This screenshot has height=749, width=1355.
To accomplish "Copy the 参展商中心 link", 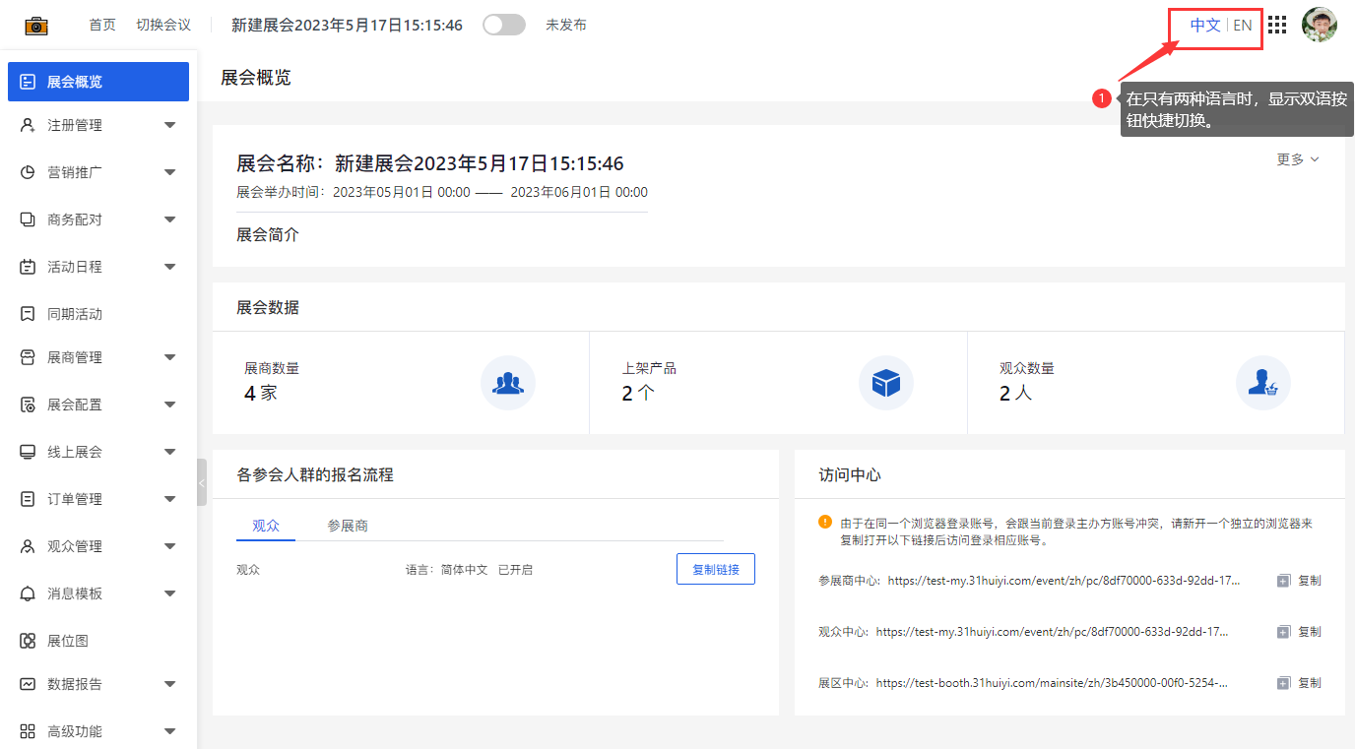I will (x=1299, y=581).
